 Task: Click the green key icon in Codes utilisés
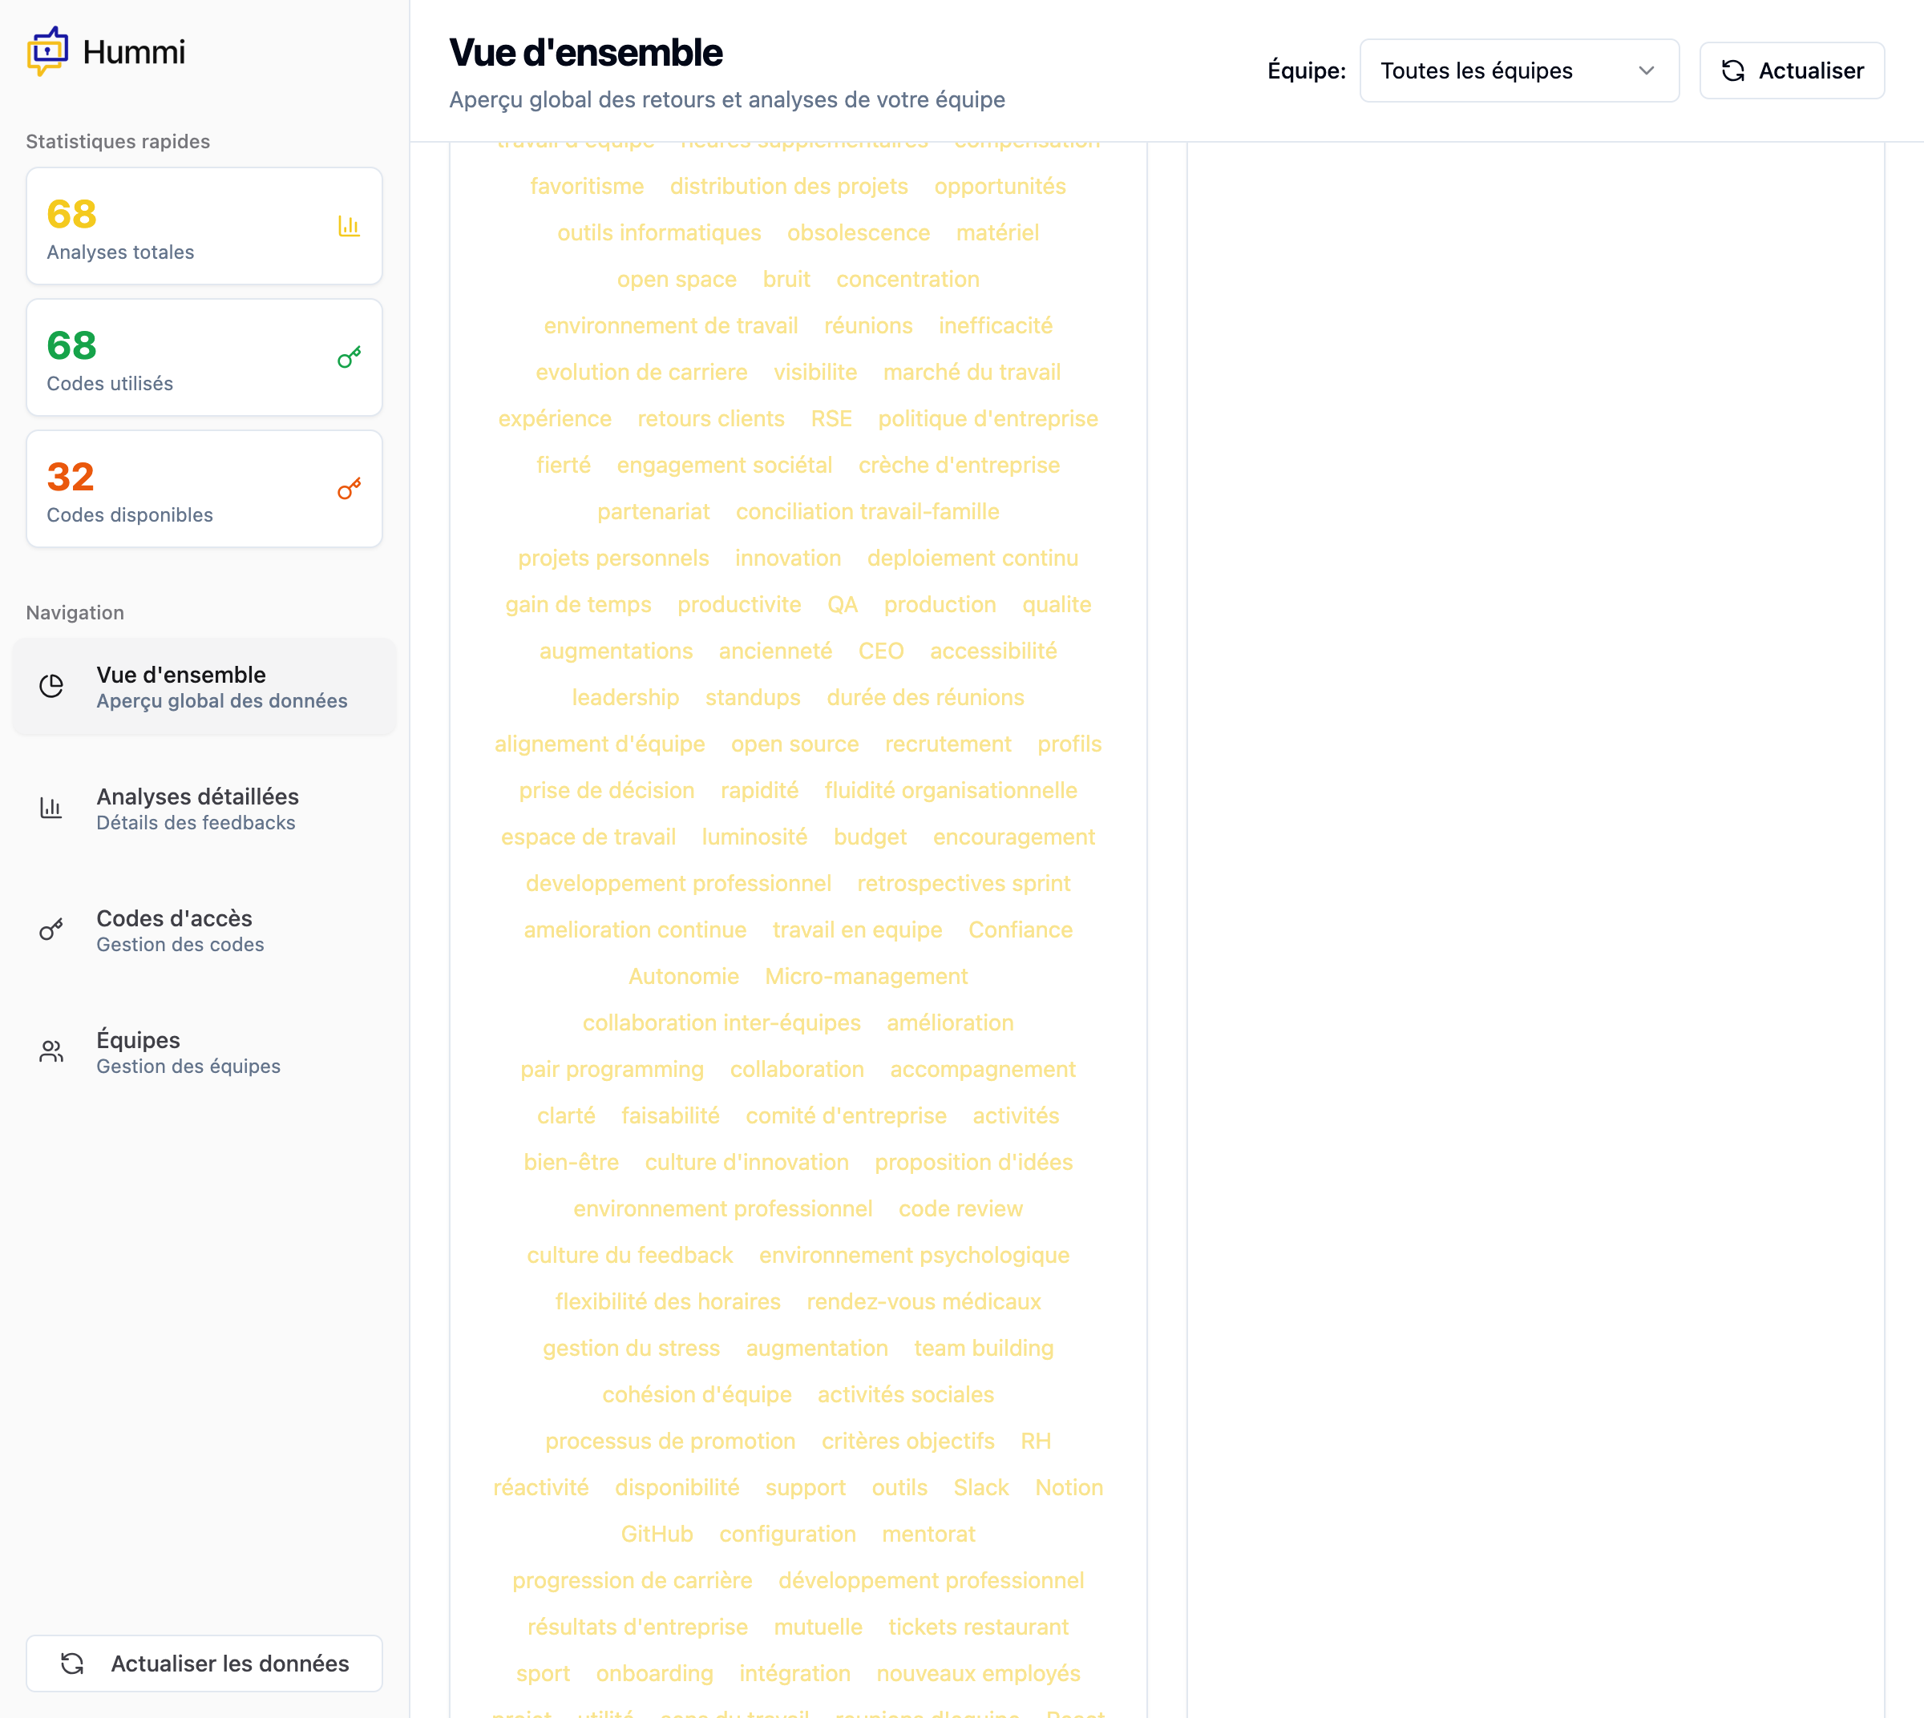349,357
